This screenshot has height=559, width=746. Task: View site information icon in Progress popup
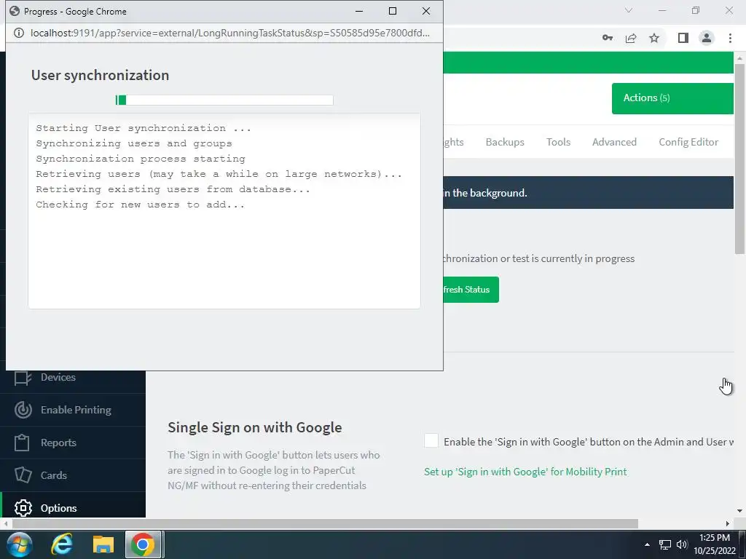(x=18, y=33)
